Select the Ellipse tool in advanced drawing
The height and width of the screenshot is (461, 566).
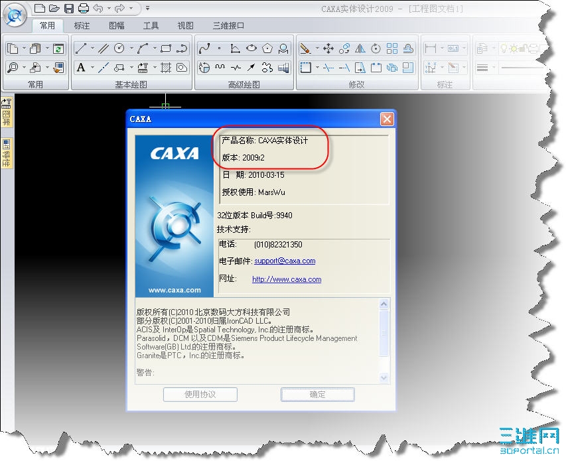(x=251, y=48)
